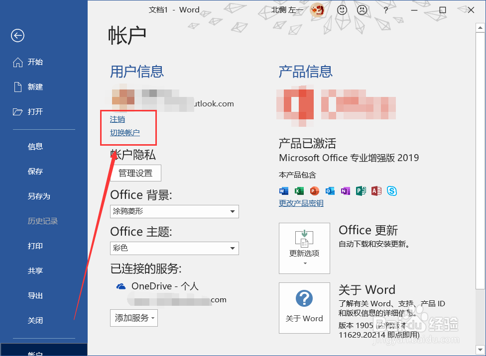Choose 另存为 in the sidebar

point(39,196)
